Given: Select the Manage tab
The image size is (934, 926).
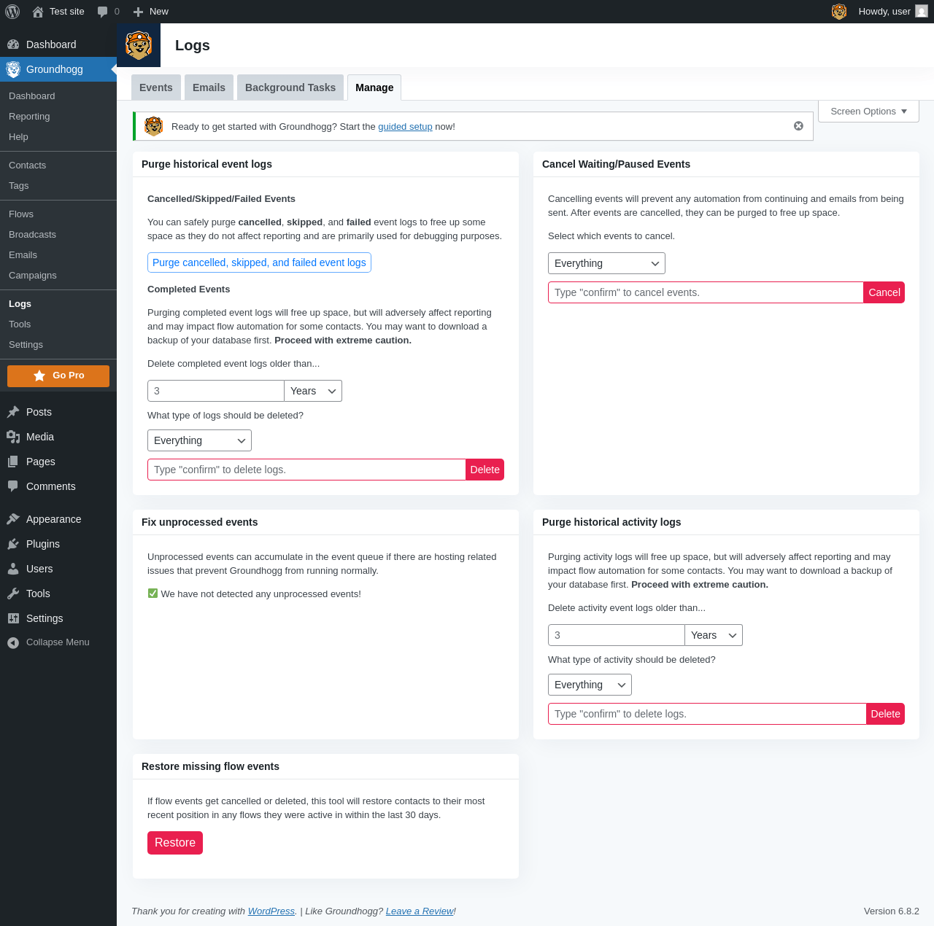Looking at the screenshot, I should tap(374, 87).
